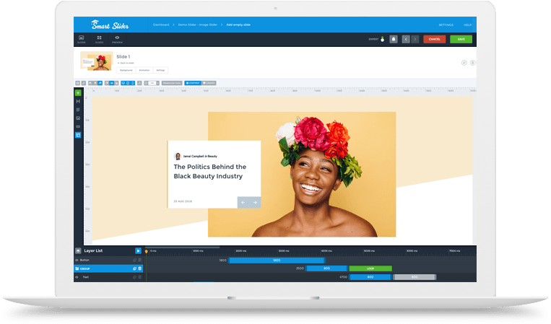Screen dimensions: 551x324
Task: Expand the GROUP layer folder
Action: (x=77, y=268)
